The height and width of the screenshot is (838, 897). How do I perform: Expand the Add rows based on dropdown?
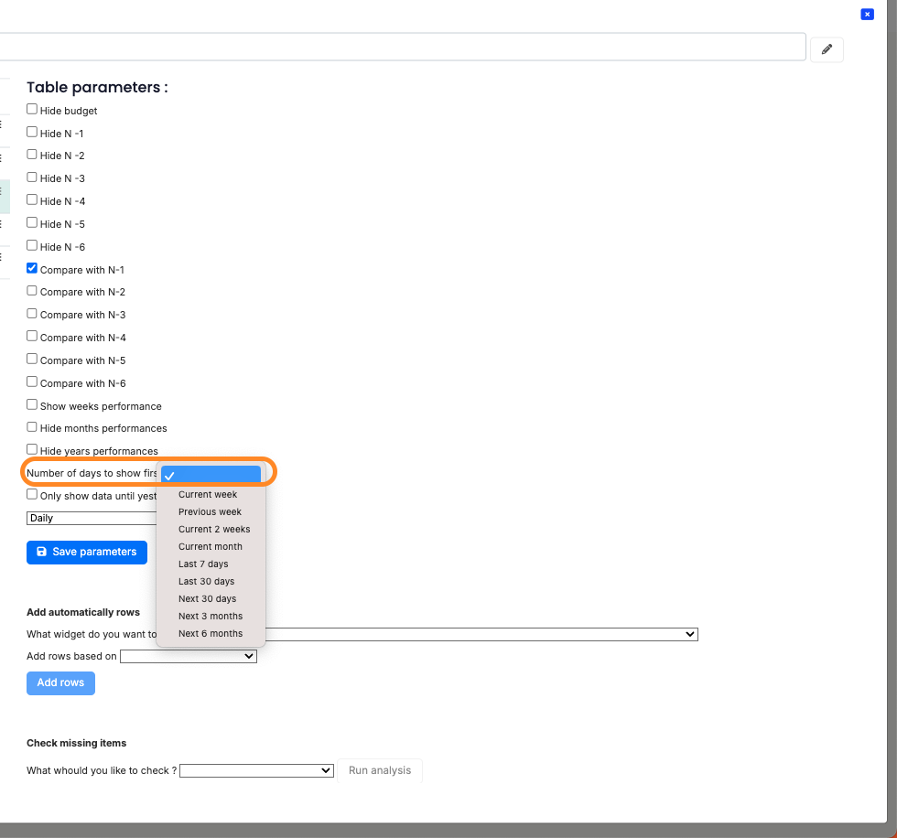188,656
